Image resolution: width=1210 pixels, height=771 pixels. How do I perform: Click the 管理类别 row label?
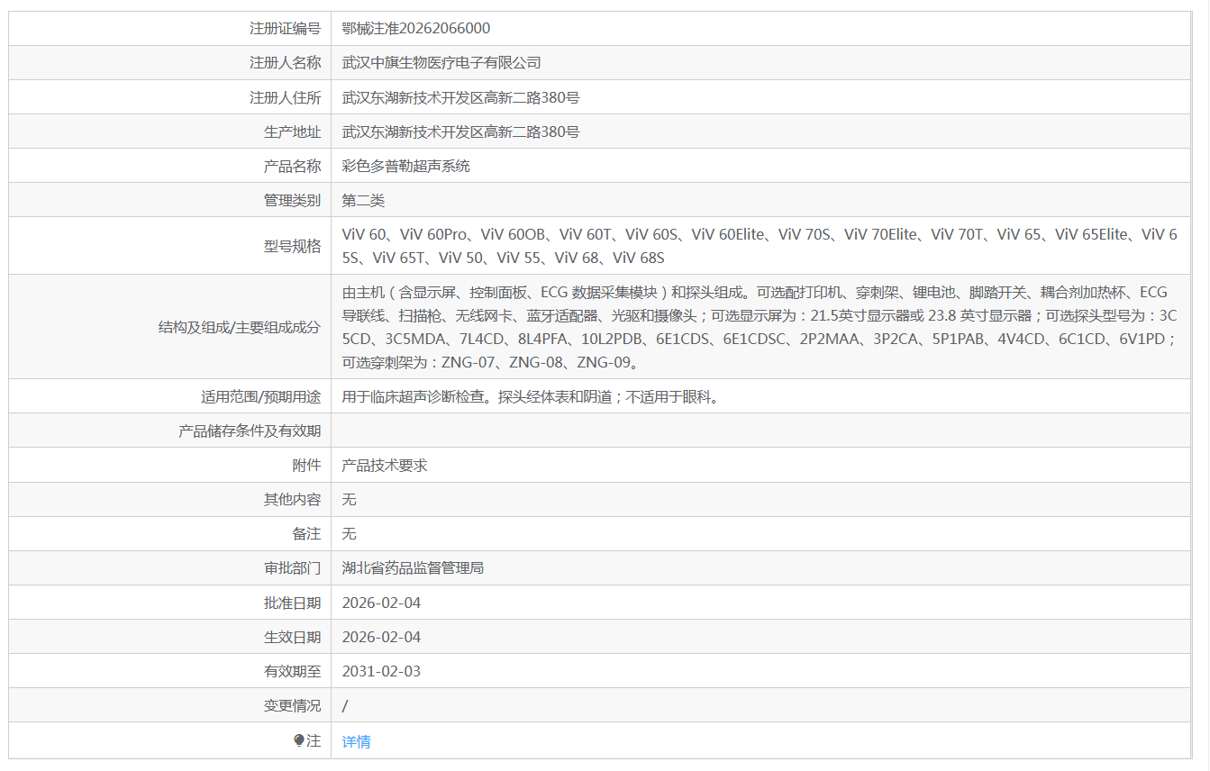click(292, 200)
